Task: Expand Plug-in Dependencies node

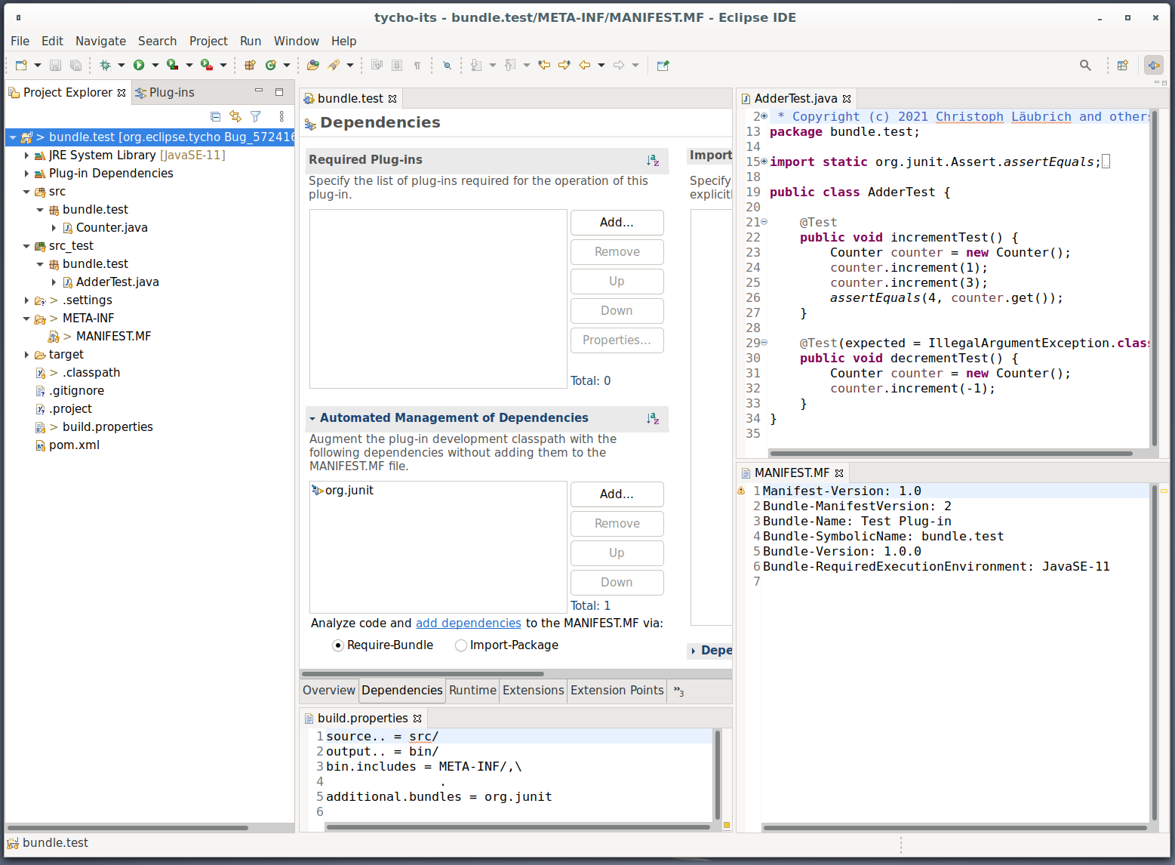Action: pos(26,174)
